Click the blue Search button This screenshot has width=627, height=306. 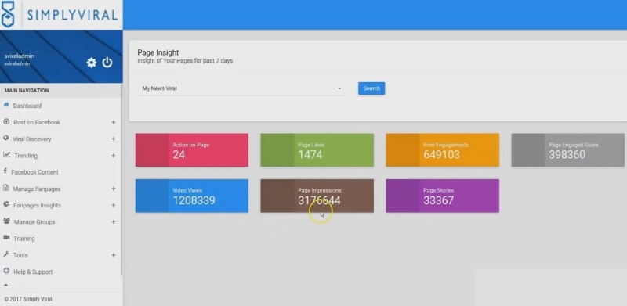371,88
